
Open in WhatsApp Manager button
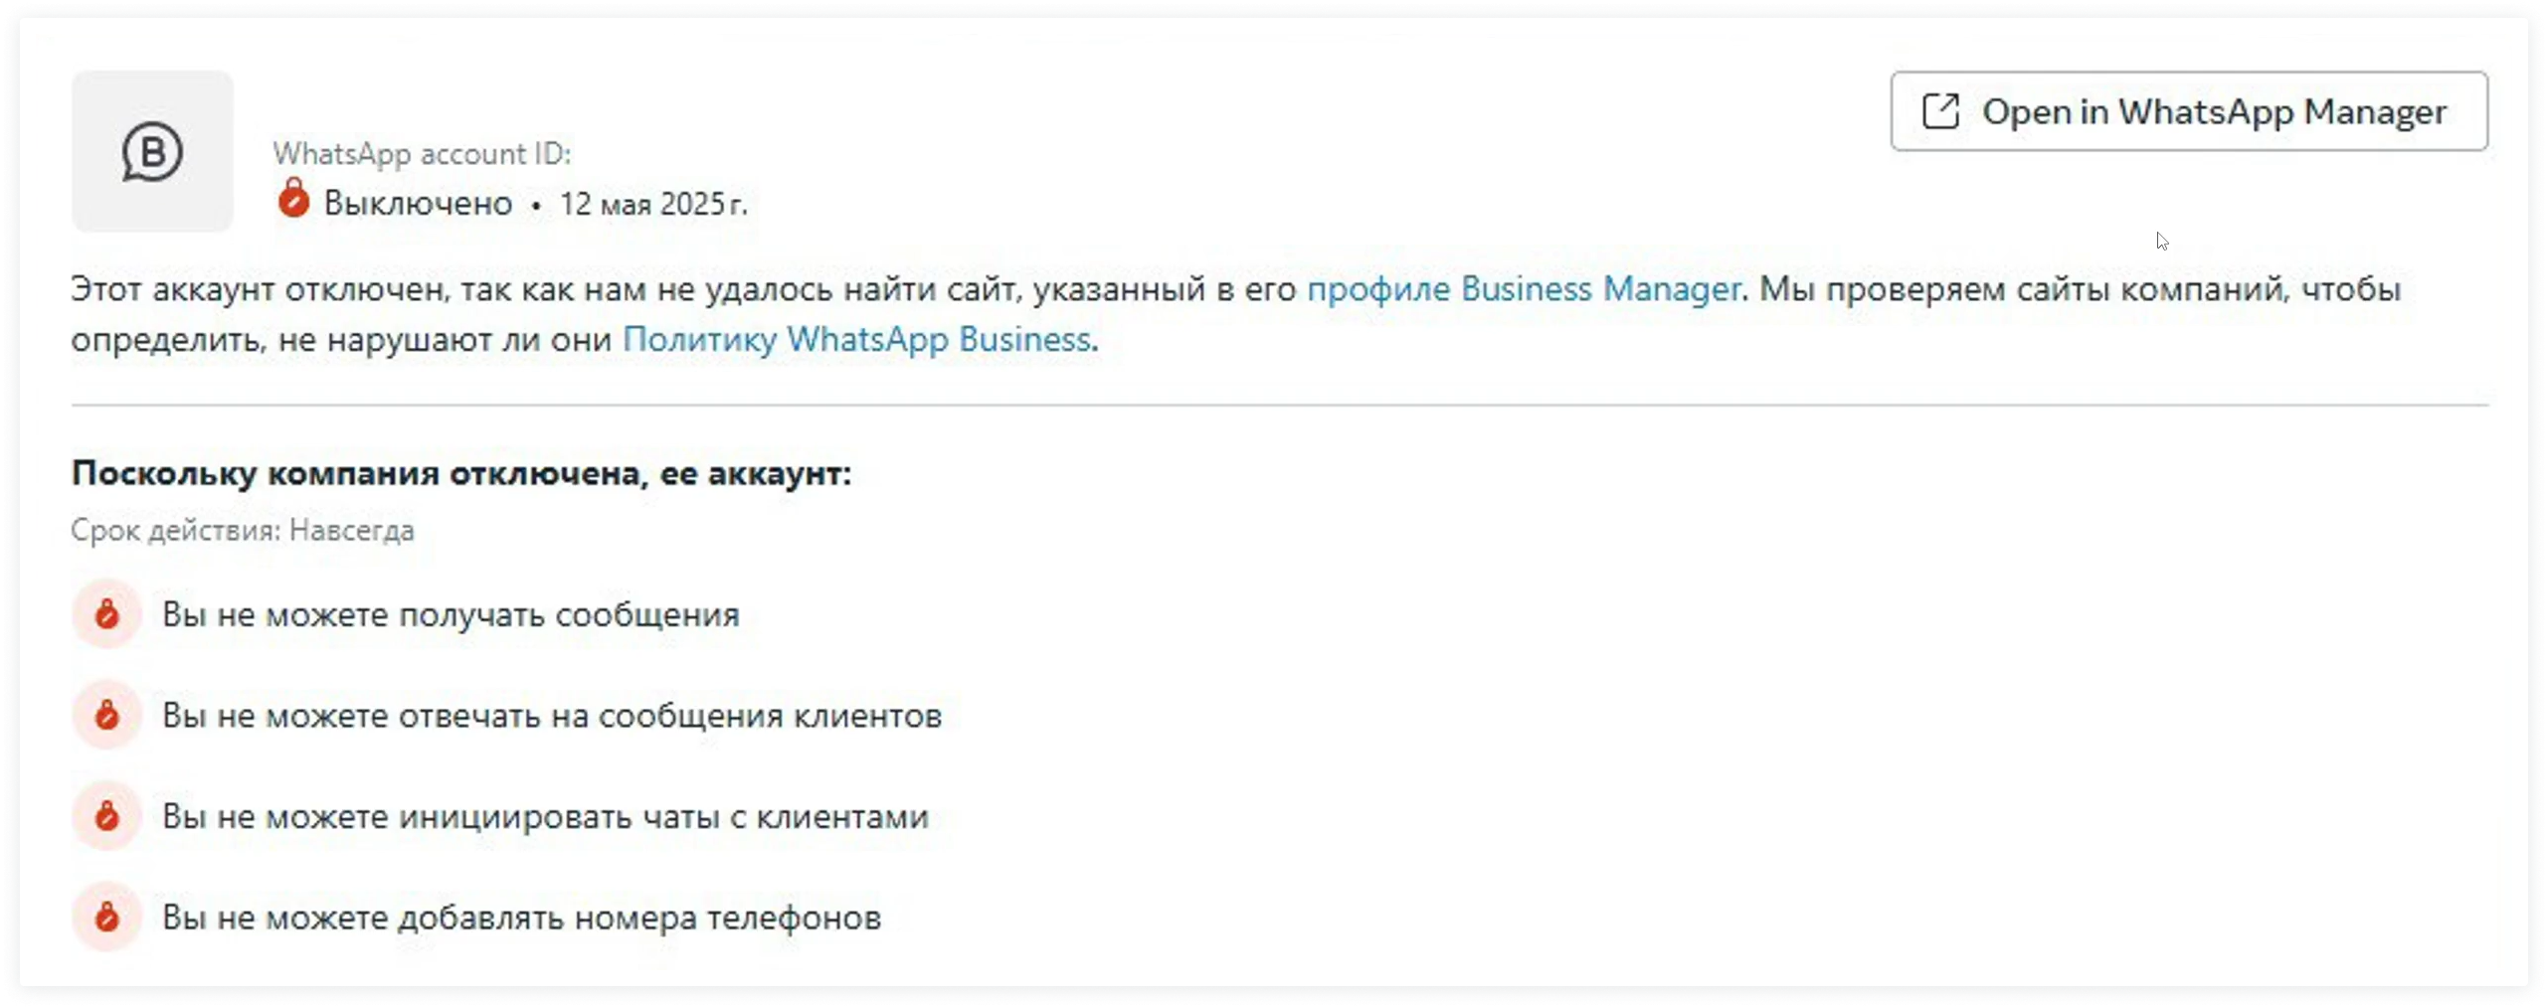[2188, 111]
